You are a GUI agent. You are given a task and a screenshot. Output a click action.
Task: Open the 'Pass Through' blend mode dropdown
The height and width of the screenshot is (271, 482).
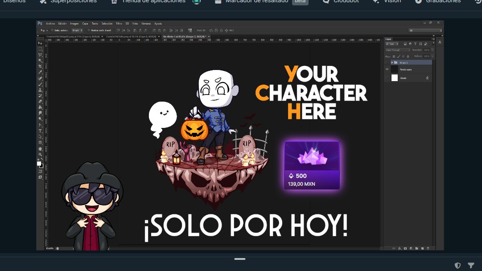pos(398,50)
